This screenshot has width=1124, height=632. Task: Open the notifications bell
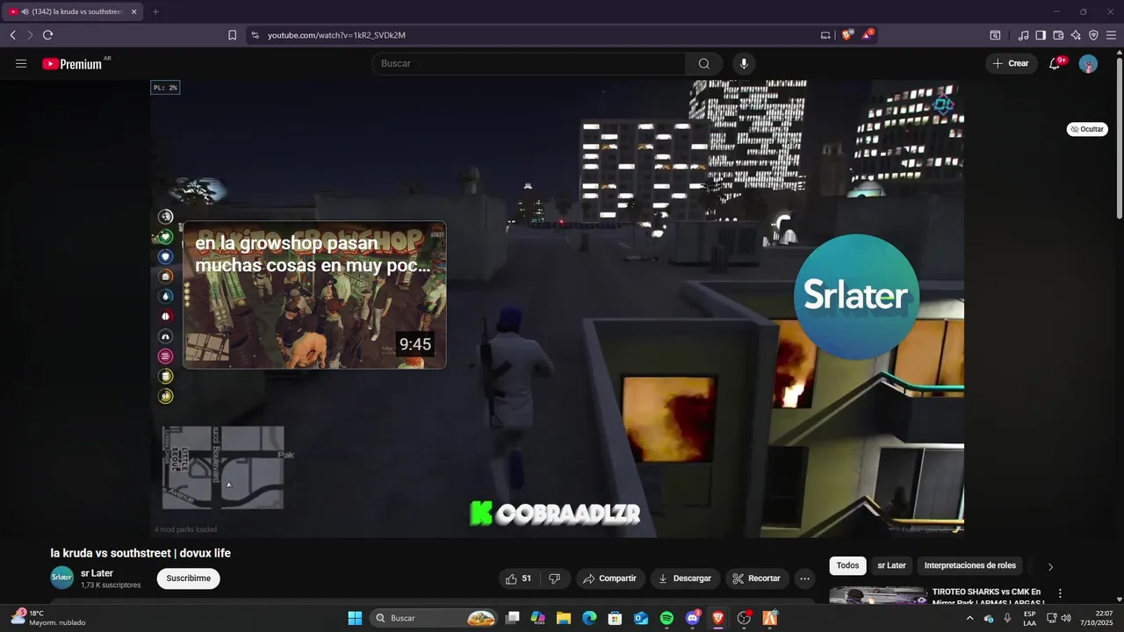[1055, 63]
